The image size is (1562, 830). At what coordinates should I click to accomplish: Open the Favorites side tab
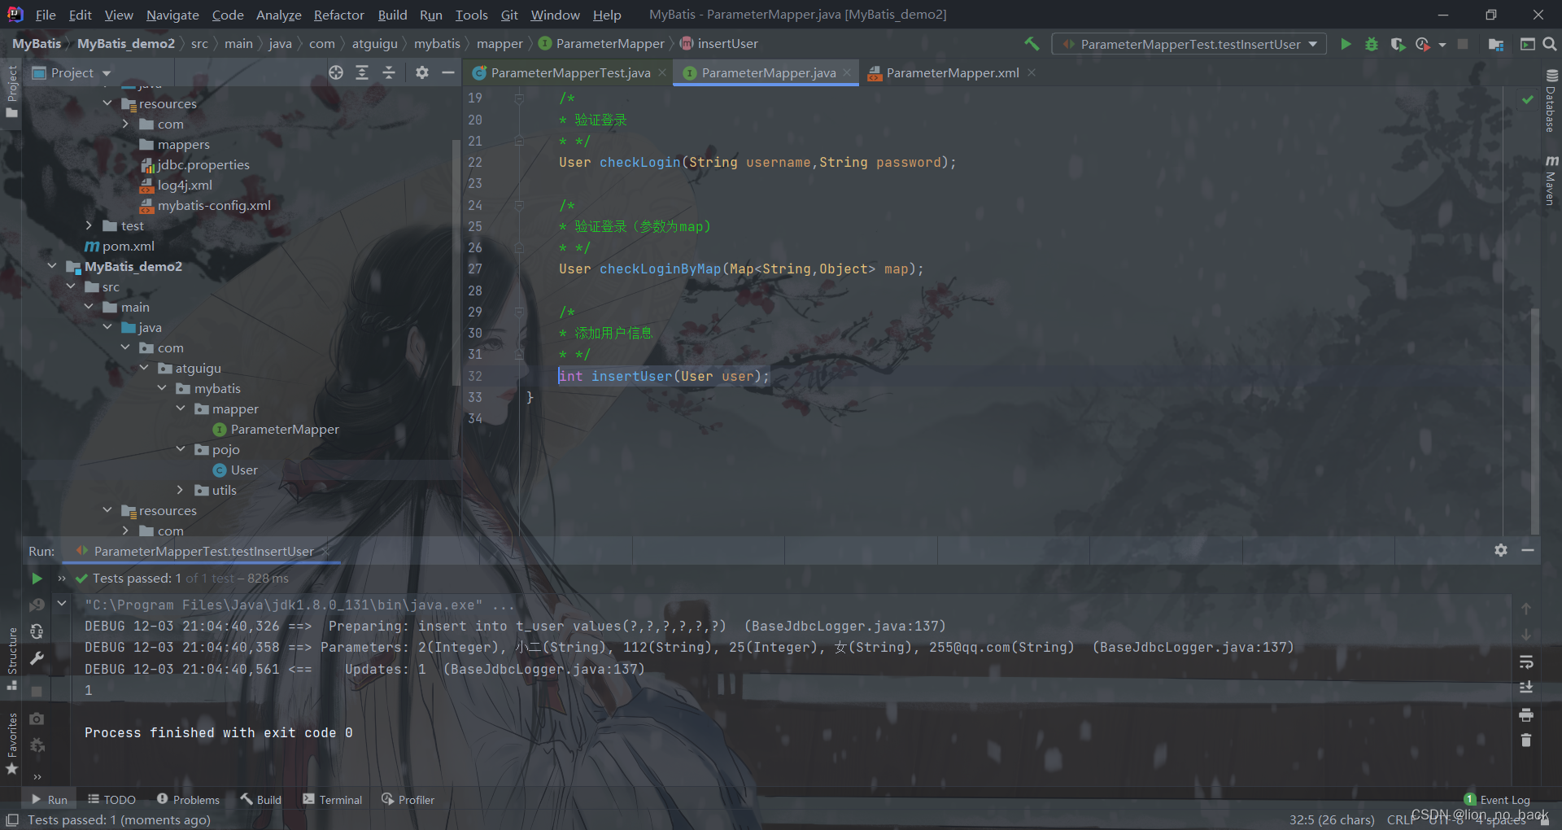pos(12,743)
